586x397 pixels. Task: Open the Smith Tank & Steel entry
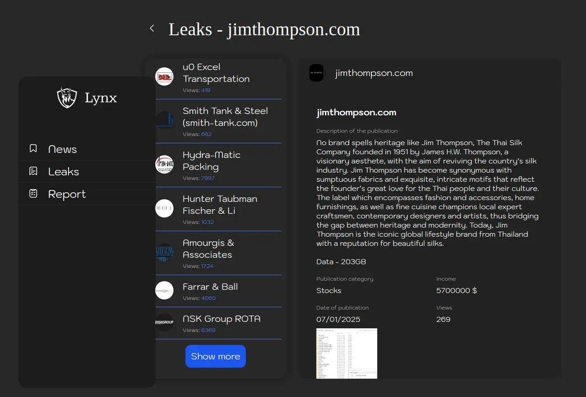click(225, 117)
